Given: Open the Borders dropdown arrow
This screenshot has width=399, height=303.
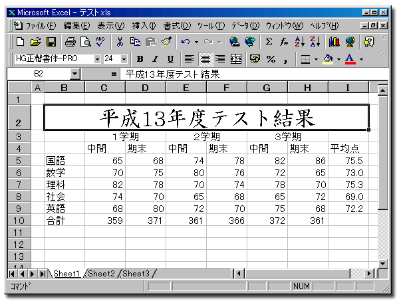Looking at the screenshot, I should click(316, 59).
